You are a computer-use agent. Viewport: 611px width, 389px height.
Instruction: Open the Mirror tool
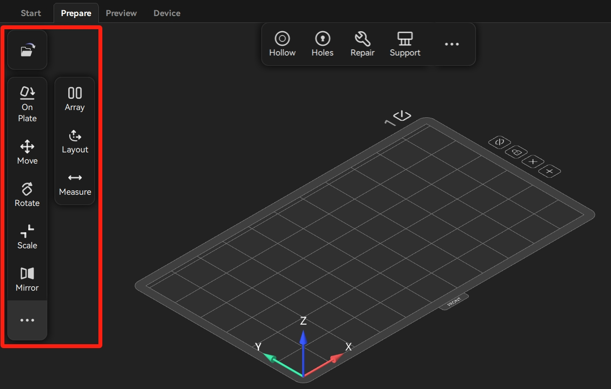(x=27, y=279)
